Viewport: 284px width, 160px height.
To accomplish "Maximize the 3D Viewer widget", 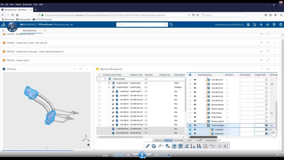I will [81, 69].
